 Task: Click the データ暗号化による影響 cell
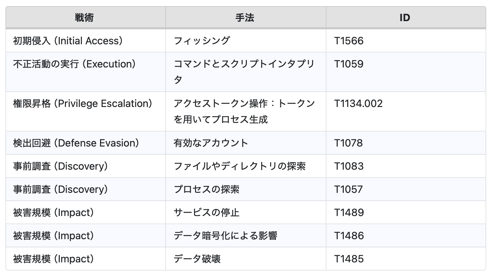pyautogui.click(x=225, y=236)
